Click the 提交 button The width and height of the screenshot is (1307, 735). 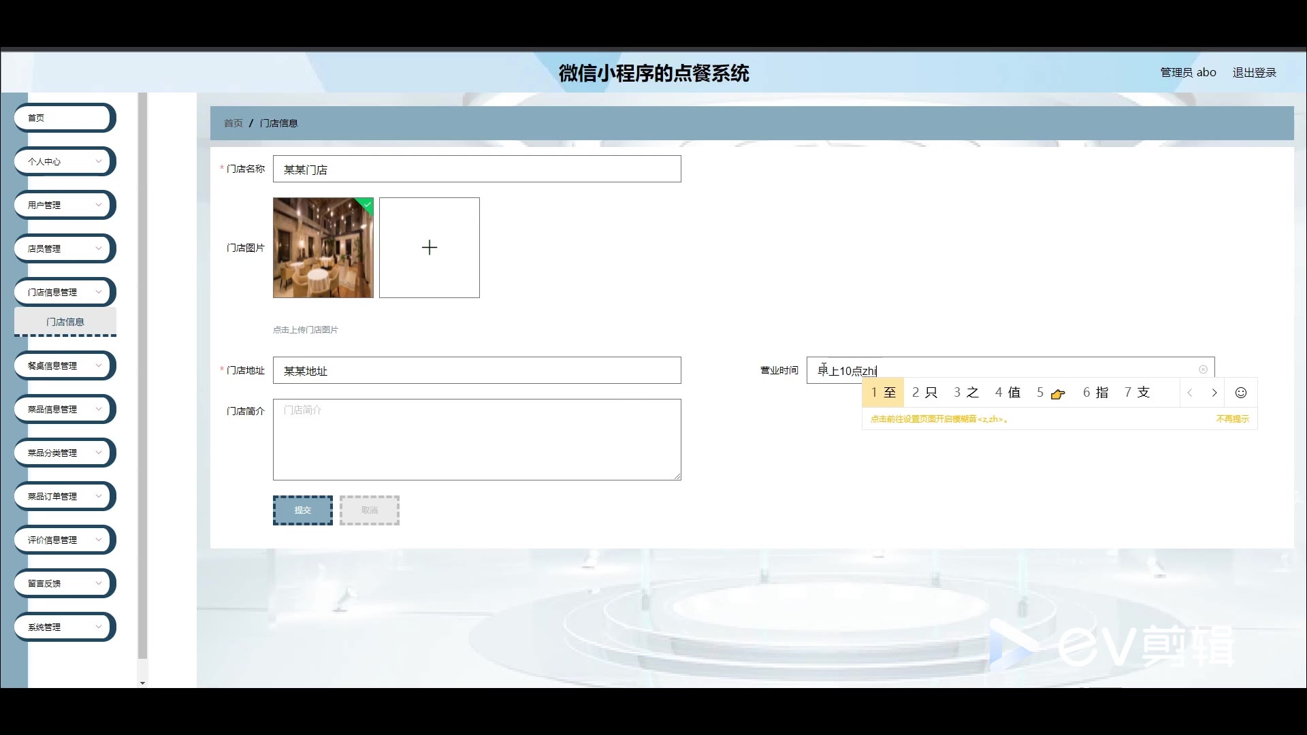303,510
